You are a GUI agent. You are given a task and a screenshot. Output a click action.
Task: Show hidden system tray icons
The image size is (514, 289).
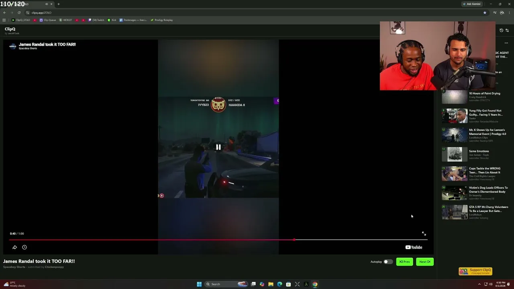[x=479, y=284]
